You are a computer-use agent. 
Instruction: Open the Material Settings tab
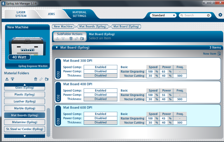pyautogui.click(x=79, y=14)
